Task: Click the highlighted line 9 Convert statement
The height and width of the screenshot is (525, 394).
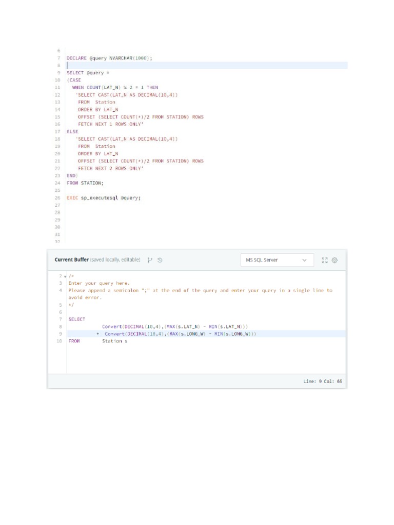Action: click(180, 334)
